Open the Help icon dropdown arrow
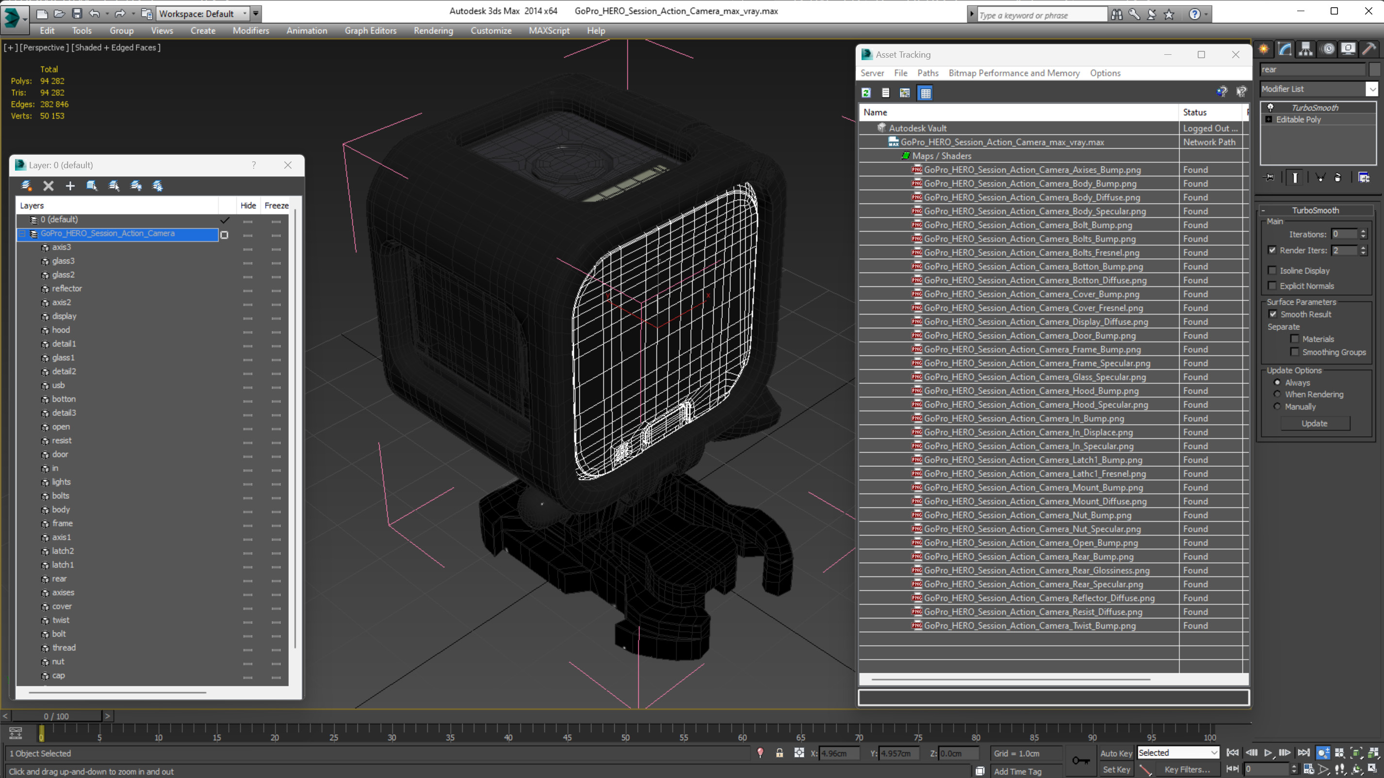This screenshot has height=778, width=1384. pos(1205,15)
